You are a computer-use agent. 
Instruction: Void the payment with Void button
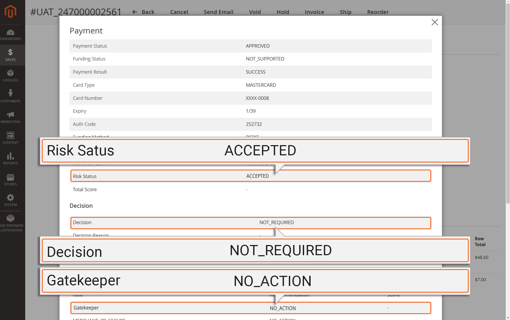255,12
